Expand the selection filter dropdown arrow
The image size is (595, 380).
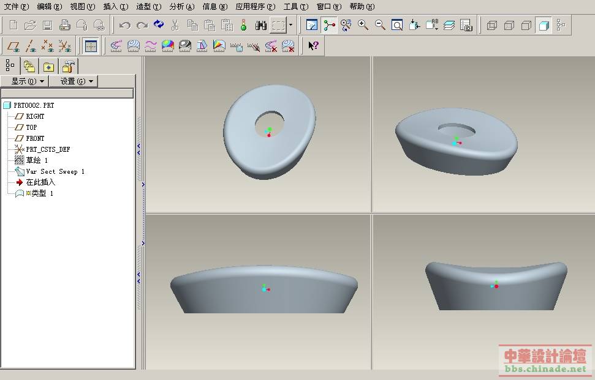290,25
